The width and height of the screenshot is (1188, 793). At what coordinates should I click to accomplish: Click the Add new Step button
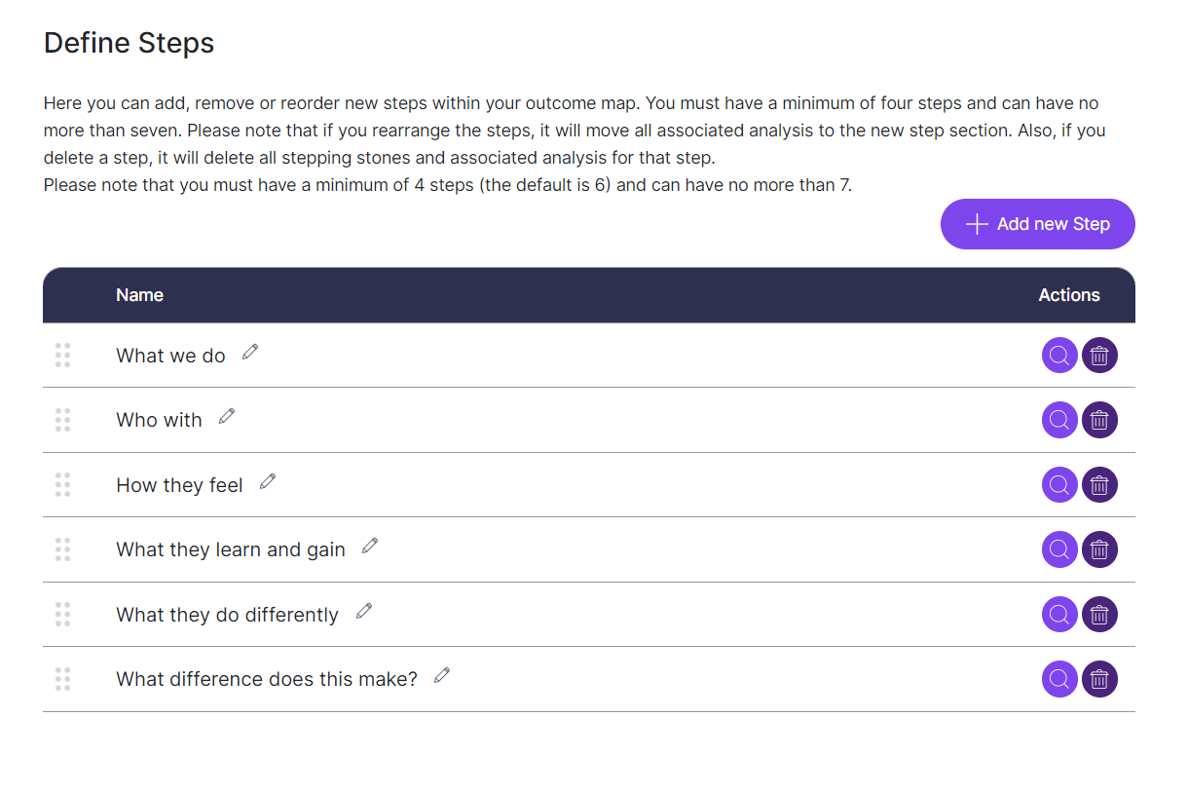[x=1037, y=224]
